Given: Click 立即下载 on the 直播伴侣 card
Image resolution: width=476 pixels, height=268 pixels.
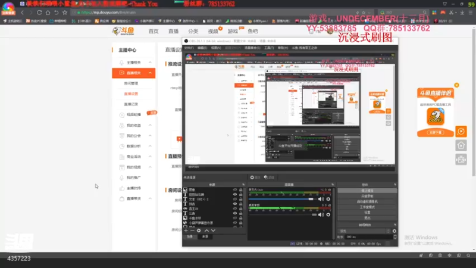Looking at the screenshot, I should [x=436, y=132].
